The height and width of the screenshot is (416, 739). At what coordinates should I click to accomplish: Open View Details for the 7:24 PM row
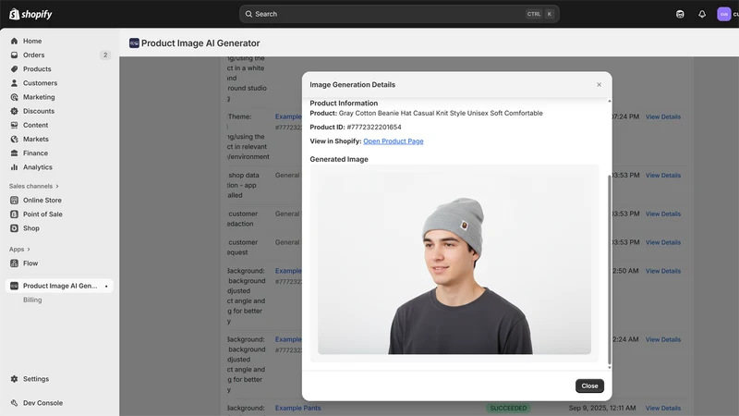click(662, 116)
